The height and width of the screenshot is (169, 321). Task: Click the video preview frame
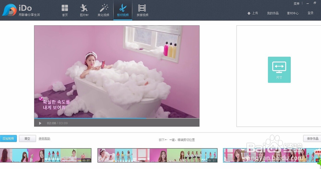[x=117, y=72]
